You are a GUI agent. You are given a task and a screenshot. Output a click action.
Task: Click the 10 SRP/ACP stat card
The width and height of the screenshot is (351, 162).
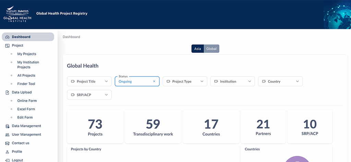pos(310,127)
